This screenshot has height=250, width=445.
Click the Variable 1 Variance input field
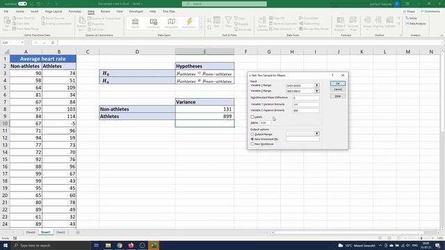[306, 104]
